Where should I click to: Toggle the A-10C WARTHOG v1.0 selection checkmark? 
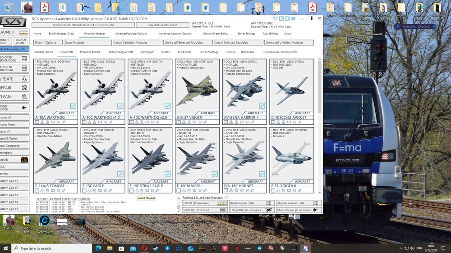[x=120, y=106]
